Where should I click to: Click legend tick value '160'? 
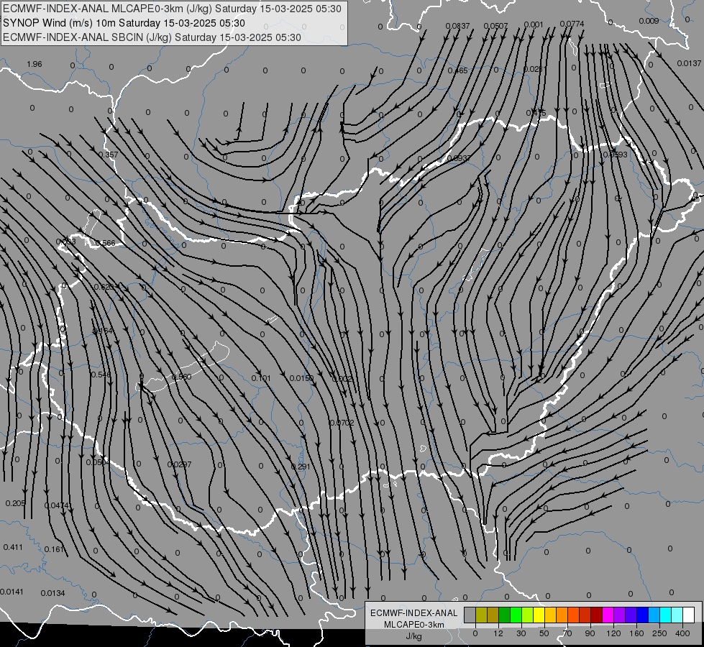click(636, 633)
